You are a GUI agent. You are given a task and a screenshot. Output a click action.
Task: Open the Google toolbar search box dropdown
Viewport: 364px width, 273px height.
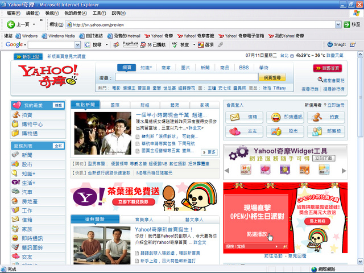point(78,44)
